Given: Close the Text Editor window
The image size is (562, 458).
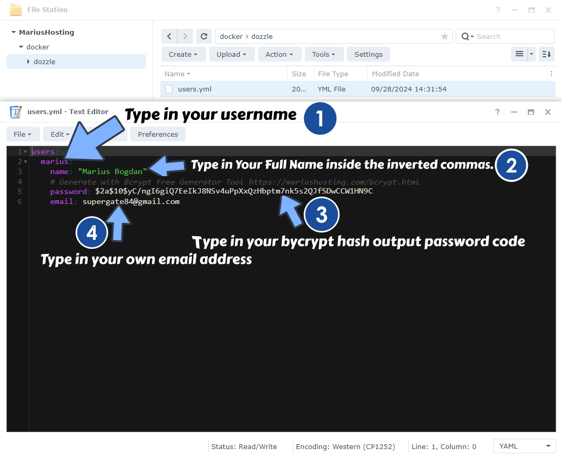Looking at the screenshot, I should pos(548,112).
